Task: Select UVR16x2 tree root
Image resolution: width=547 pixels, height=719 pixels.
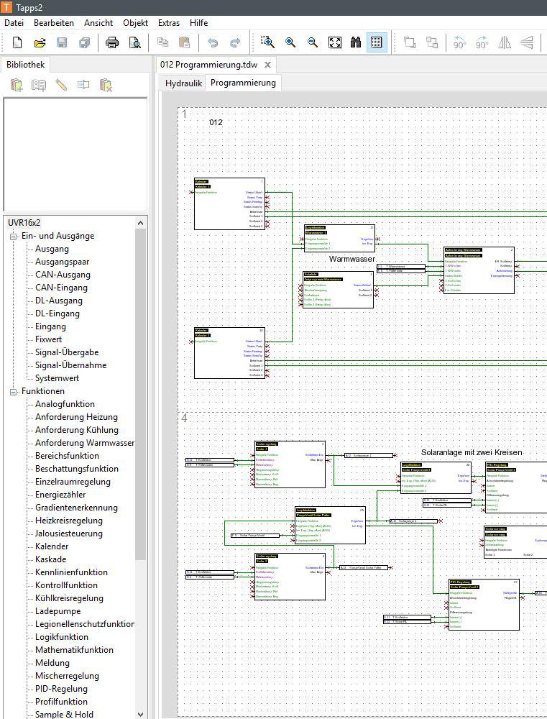Action: (x=24, y=223)
